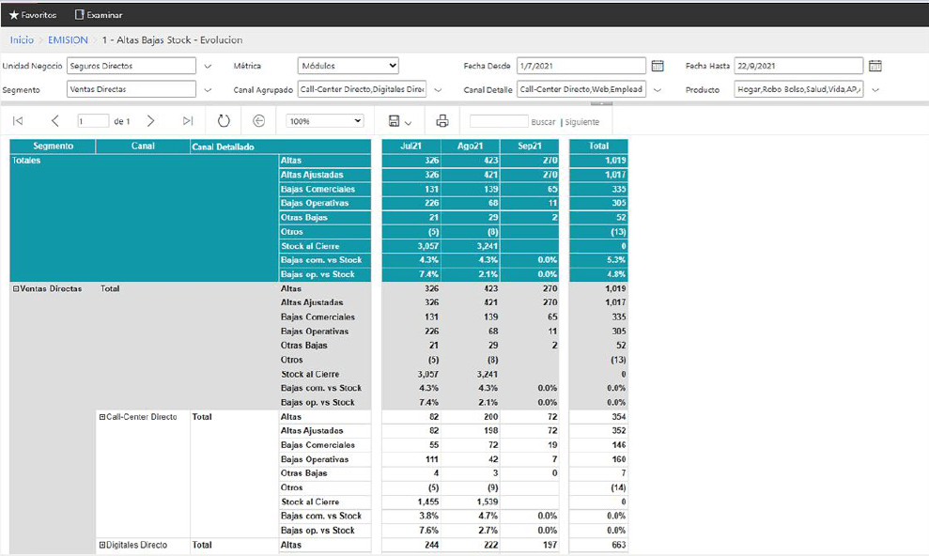The height and width of the screenshot is (556, 929).
Task: Click the back to parent report icon
Action: pyautogui.click(x=258, y=121)
